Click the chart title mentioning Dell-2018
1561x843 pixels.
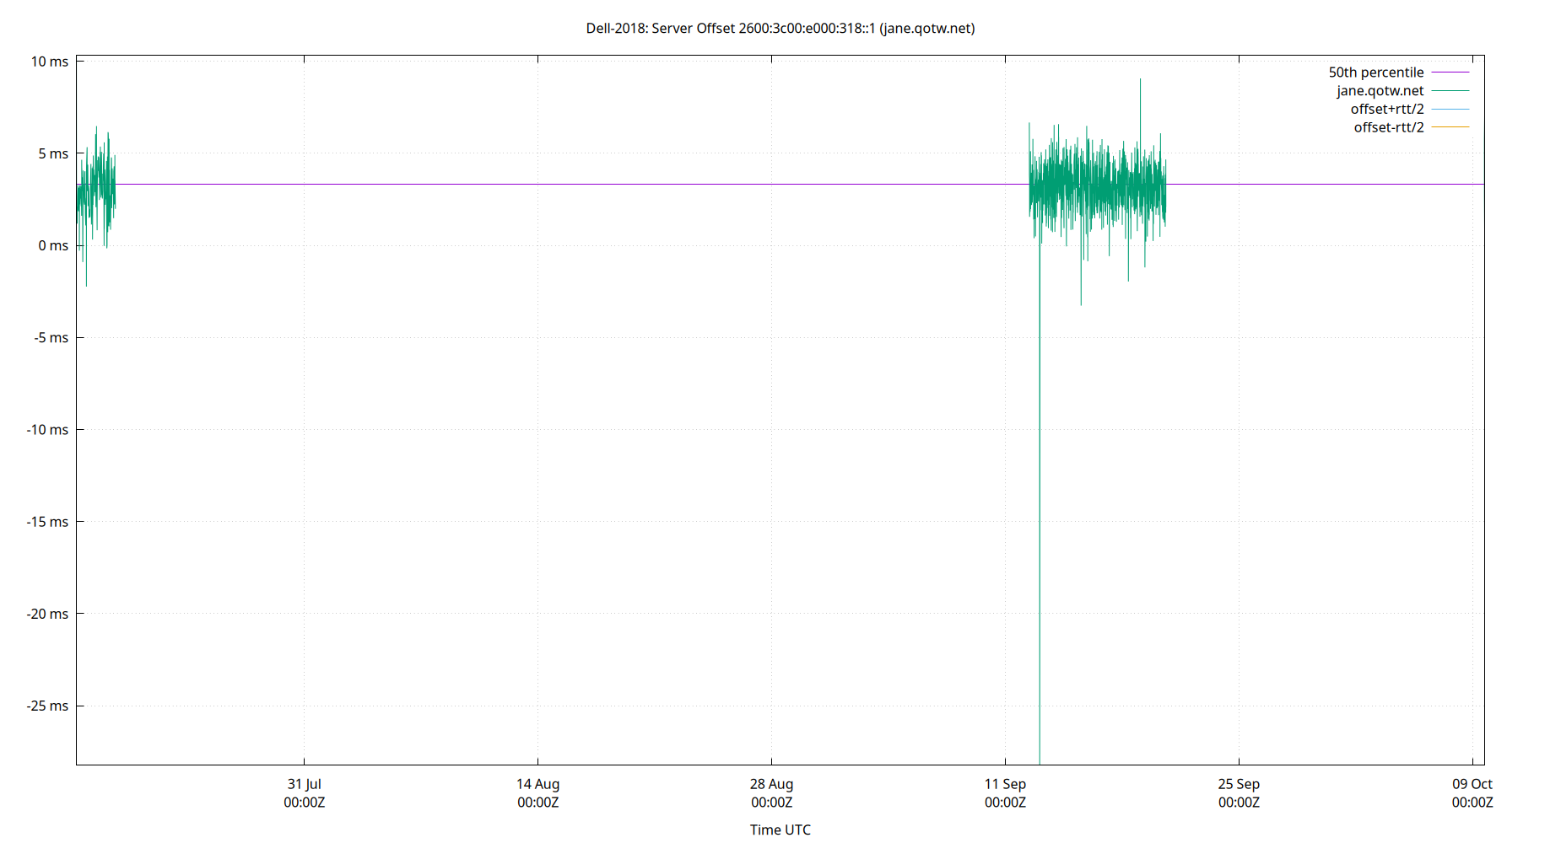coord(780,28)
